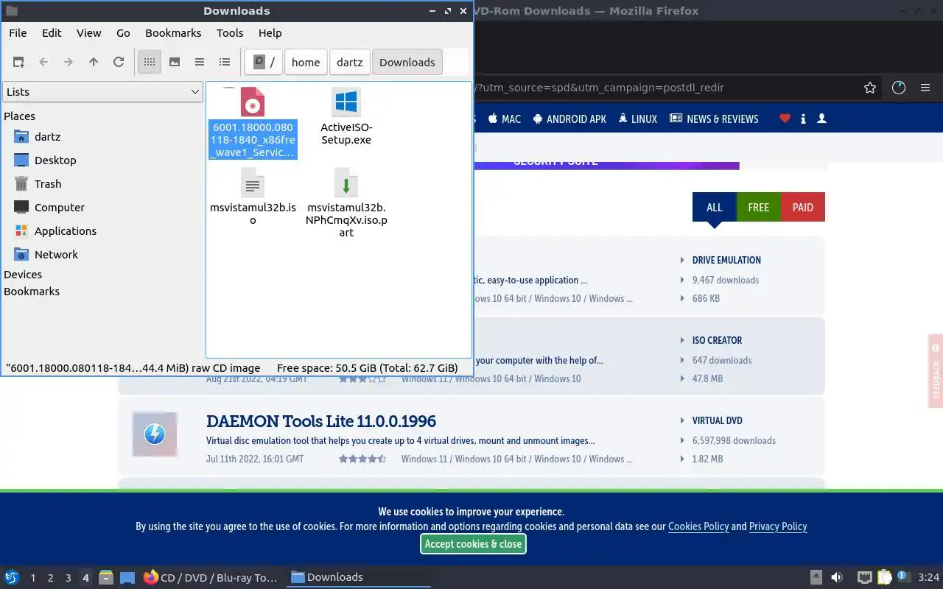Screen dimensions: 943x589
Task: Select the 6001.18000 raw CD image file
Action: coord(253,122)
